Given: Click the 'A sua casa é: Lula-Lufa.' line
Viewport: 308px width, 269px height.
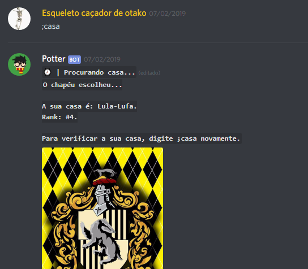Looking at the screenshot, I should click(x=89, y=106).
